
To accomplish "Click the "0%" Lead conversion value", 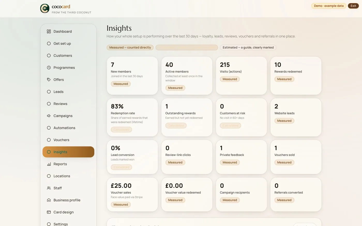I will tap(116, 148).
